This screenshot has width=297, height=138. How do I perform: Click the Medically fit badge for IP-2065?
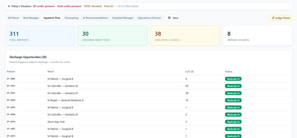tap(233, 129)
